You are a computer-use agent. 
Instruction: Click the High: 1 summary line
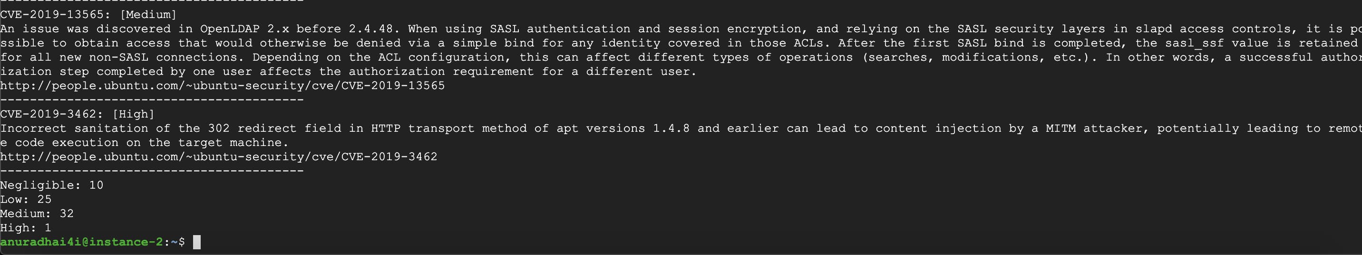click(26, 228)
